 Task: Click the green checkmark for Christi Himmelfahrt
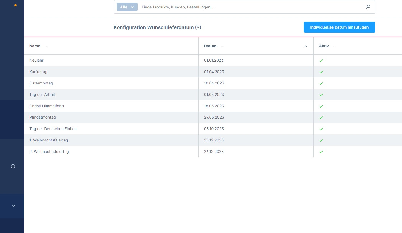click(x=321, y=106)
